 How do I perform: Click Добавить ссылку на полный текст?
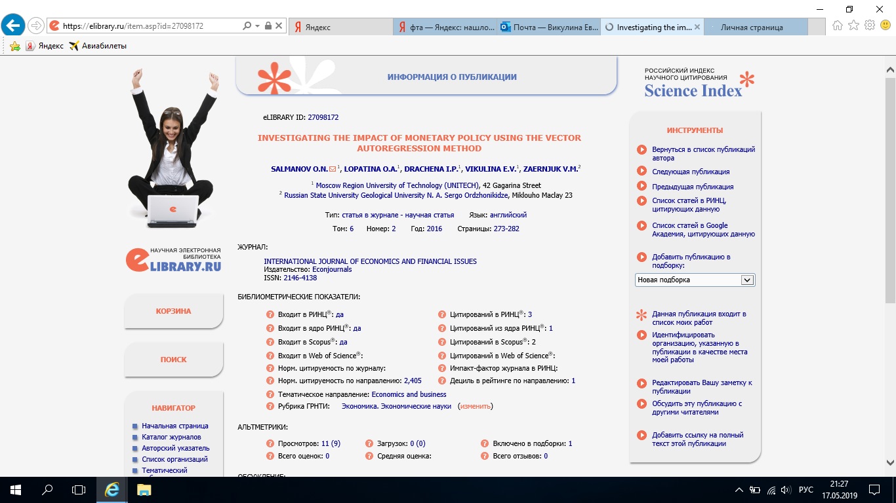point(698,439)
